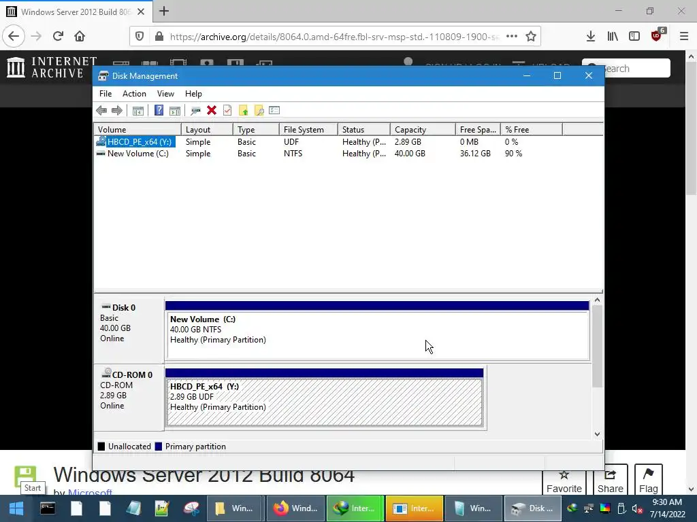Click the scroll up arrow of disk pane
Image resolution: width=697 pixels, height=522 pixels.
pyautogui.click(x=597, y=300)
